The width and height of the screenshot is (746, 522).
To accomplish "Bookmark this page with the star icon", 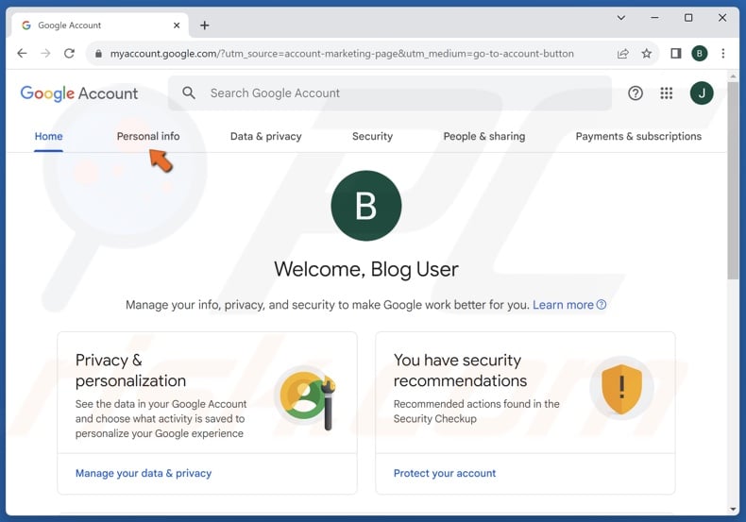I will 646,53.
